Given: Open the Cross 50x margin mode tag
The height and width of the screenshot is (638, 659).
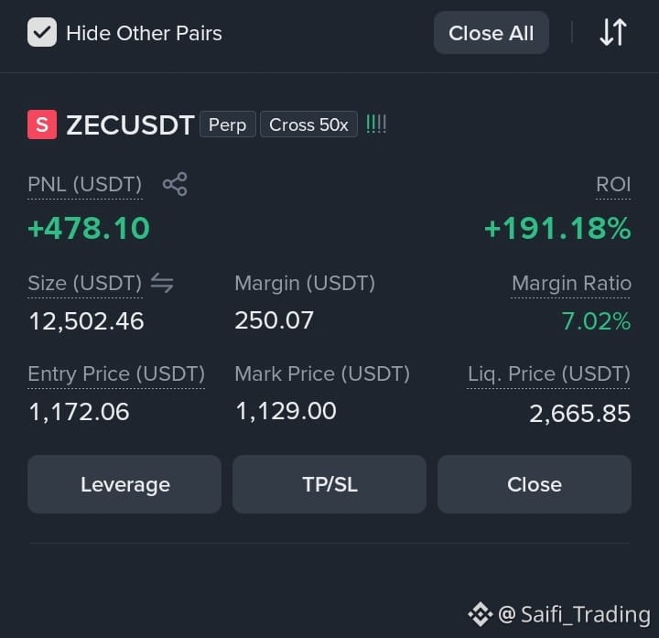Looking at the screenshot, I should (x=309, y=124).
